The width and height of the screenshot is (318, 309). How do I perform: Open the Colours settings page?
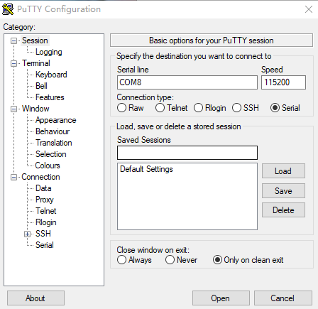[x=48, y=166]
